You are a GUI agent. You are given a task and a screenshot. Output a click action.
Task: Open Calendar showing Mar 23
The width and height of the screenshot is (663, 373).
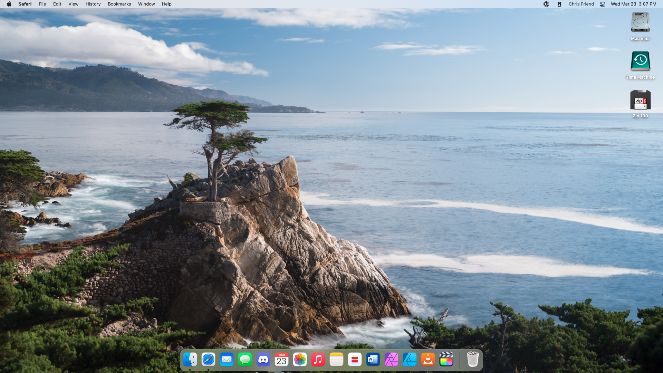(x=281, y=360)
